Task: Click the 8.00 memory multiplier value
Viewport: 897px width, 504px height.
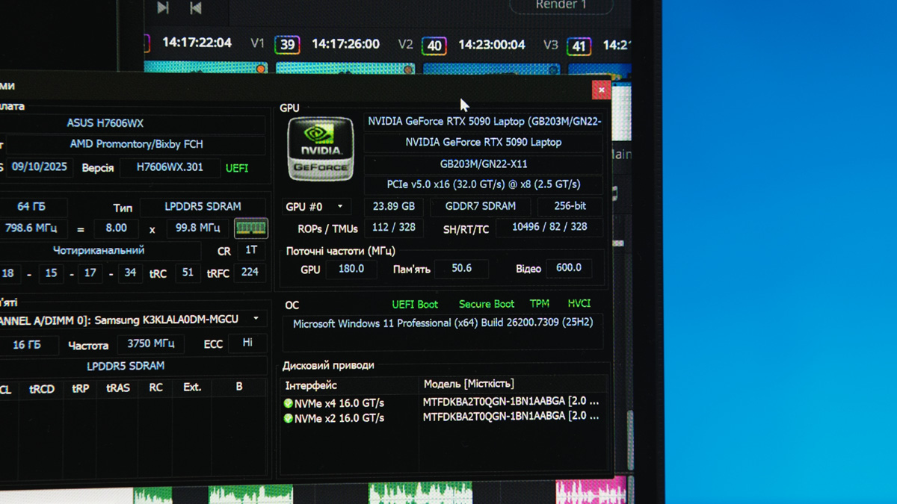Action: click(116, 228)
